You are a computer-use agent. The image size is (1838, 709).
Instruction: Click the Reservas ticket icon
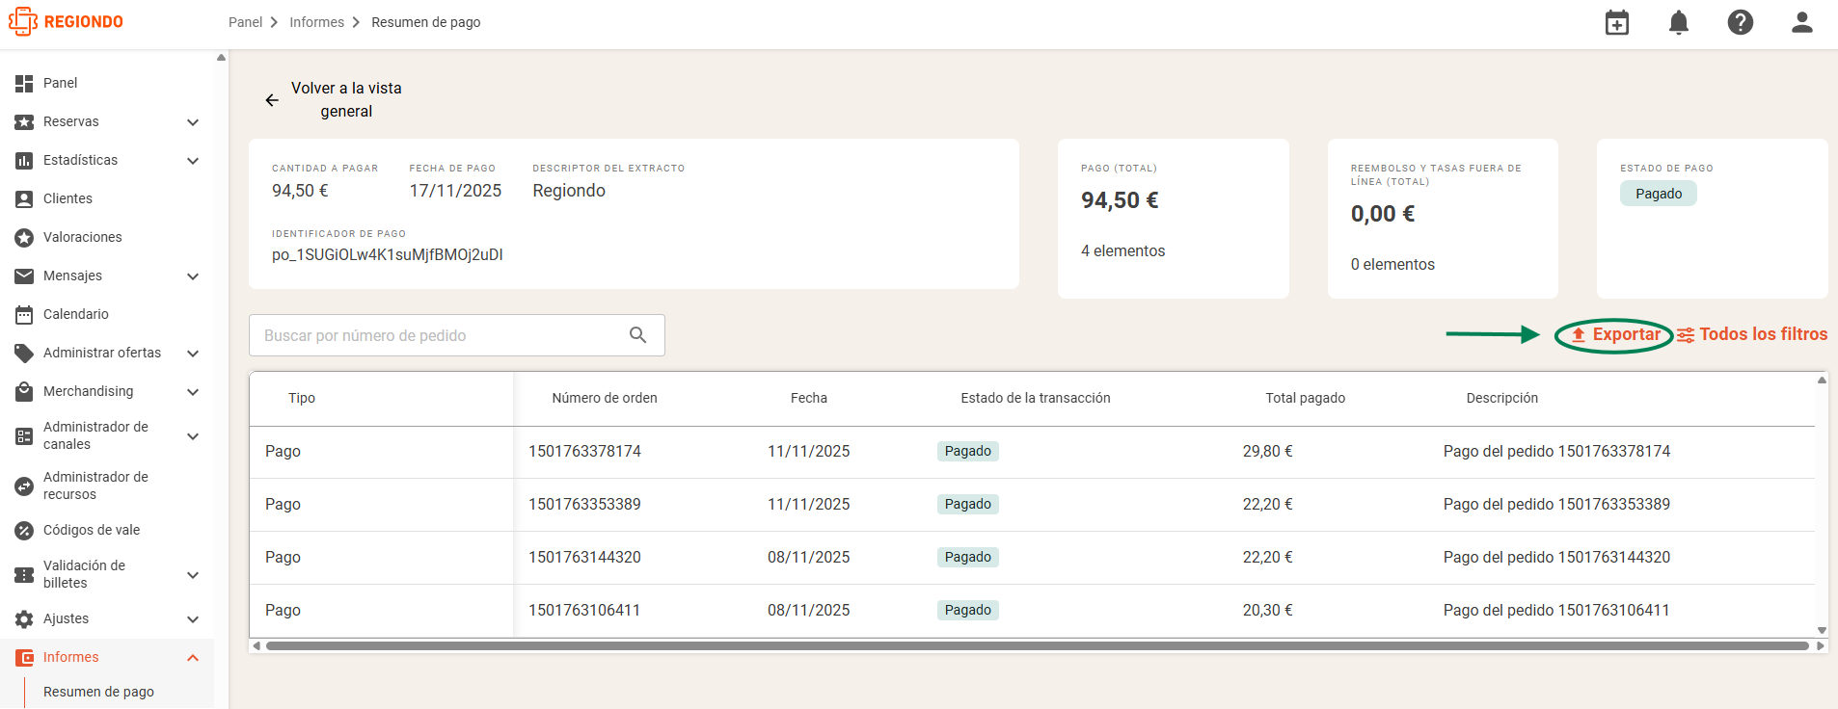click(x=24, y=122)
